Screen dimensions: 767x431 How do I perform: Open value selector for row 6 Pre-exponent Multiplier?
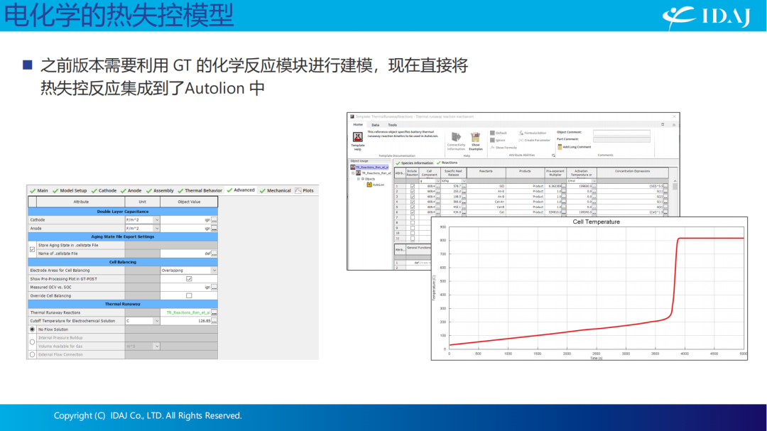tap(563, 212)
